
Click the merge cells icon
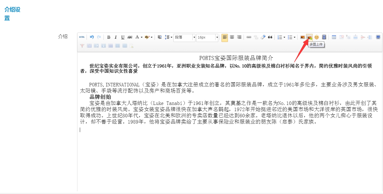[89, 46]
